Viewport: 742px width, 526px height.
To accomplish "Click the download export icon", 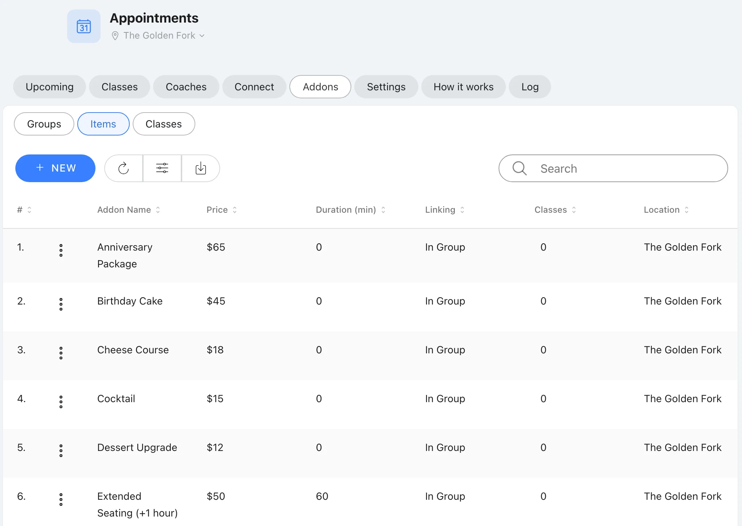I will tap(201, 168).
